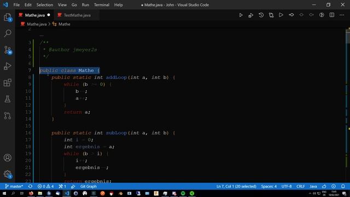This screenshot has width=350, height=197.
Task: Click the VS Code taskbar icon
Action: pos(67,193)
